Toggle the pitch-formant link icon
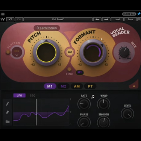Screen dimensions: 141x141 [69, 52]
